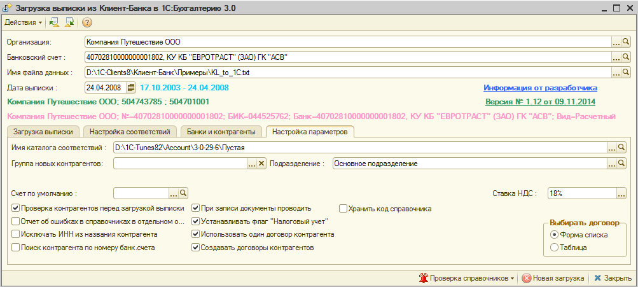Uncheck Проверка контрагентов перед загрузкой выписки
The height and width of the screenshot is (287, 638).
coord(16,209)
